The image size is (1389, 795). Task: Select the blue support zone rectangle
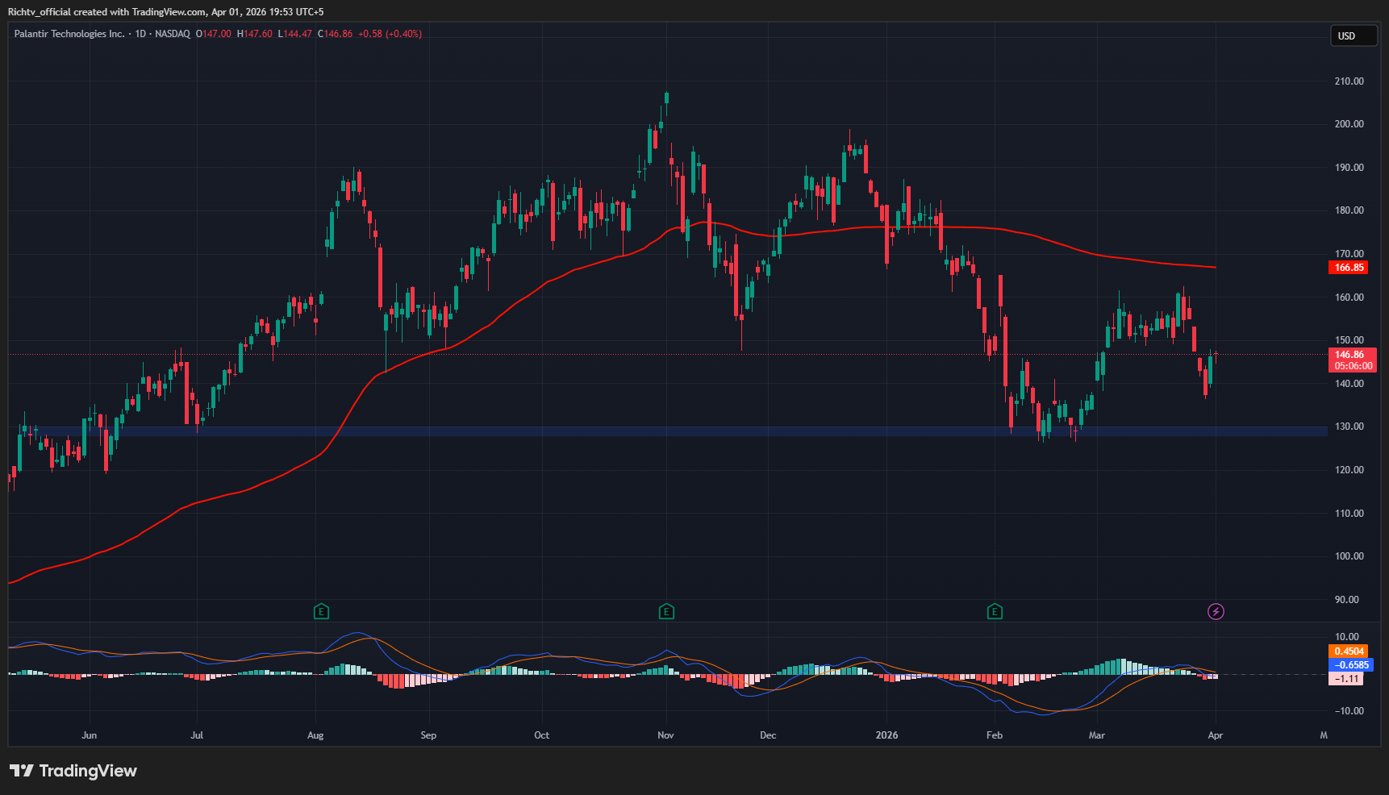click(x=645, y=431)
